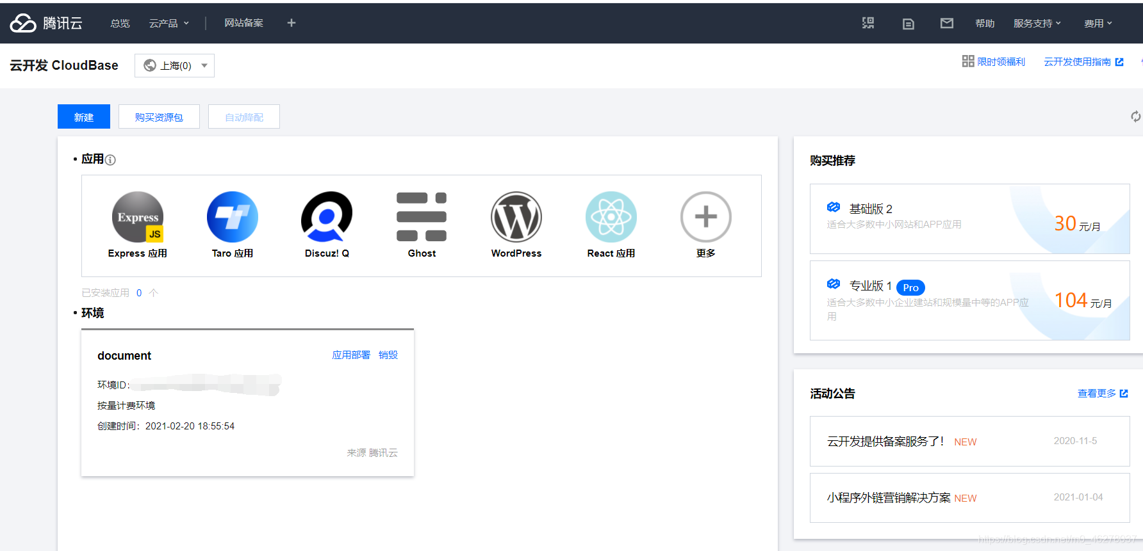Click the external link icon beside 查看更多
Viewport: 1143px width, 551px height.
(x=1124, y=394)
